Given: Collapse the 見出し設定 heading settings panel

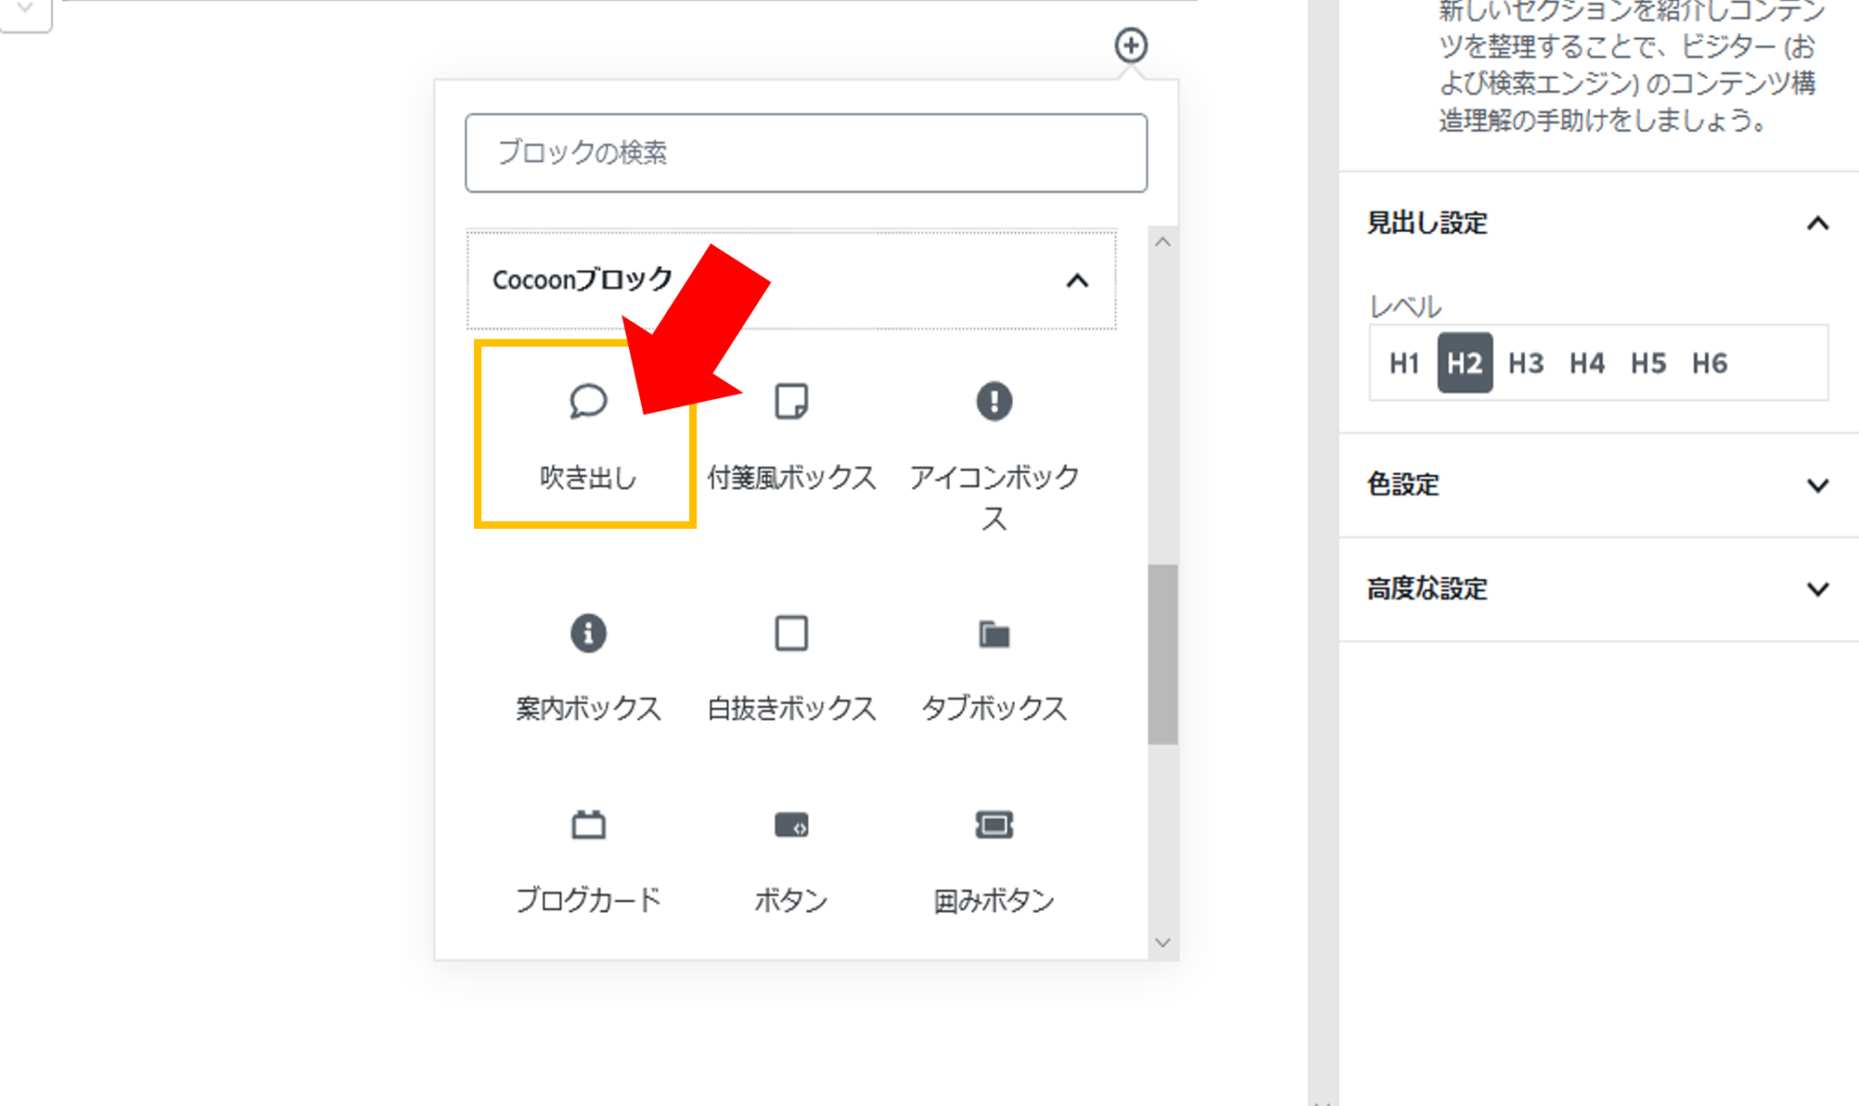Looking at the screenshot, I should 1816,223.
